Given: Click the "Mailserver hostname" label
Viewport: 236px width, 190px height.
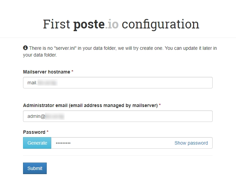Looking at the screenshot, I should (46, 72).
